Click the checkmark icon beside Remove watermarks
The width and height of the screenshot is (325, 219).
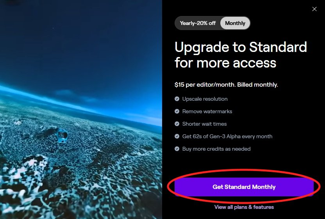177,111
